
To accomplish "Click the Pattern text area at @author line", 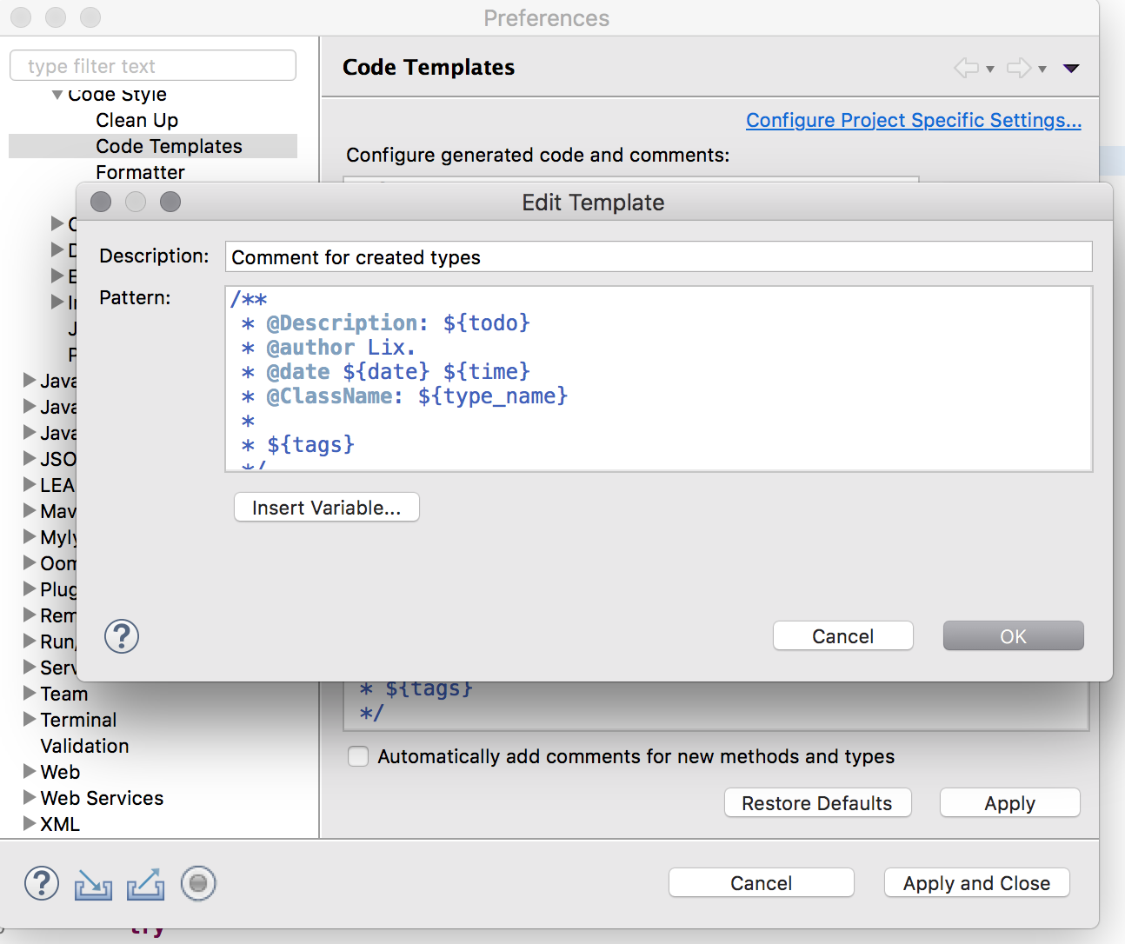I will (x=341, y=348).
